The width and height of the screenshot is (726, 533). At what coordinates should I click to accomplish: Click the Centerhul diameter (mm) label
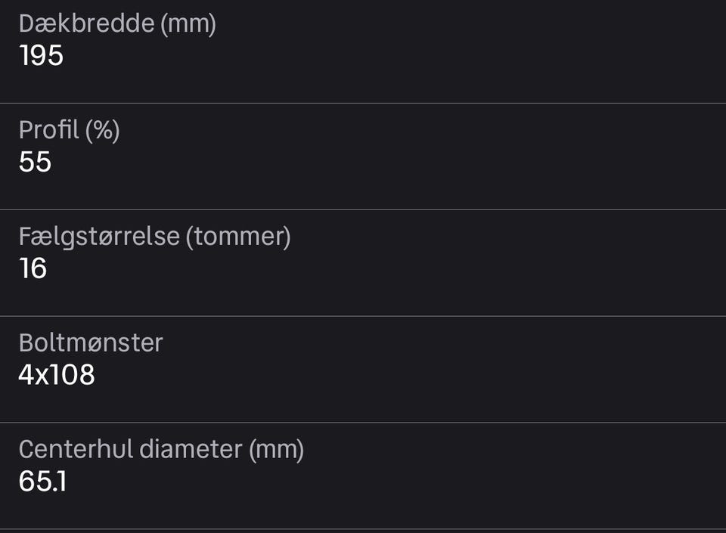pyautogui.click(x=161, y=450)
